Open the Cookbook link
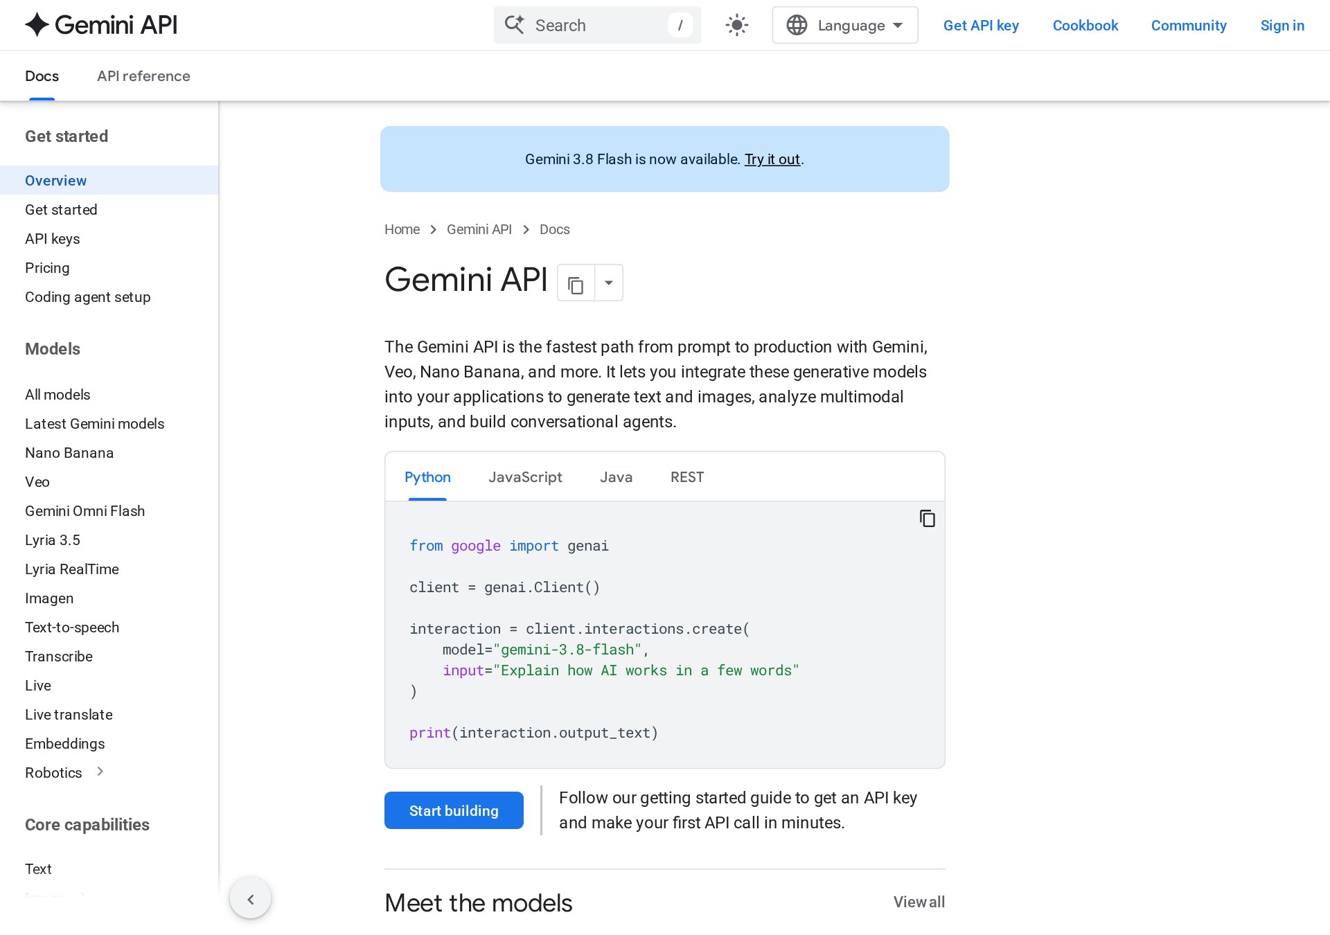Image resolution: width=1330 pixels, height=935 pixels. pyautogui.click(x=1085, y=26)
